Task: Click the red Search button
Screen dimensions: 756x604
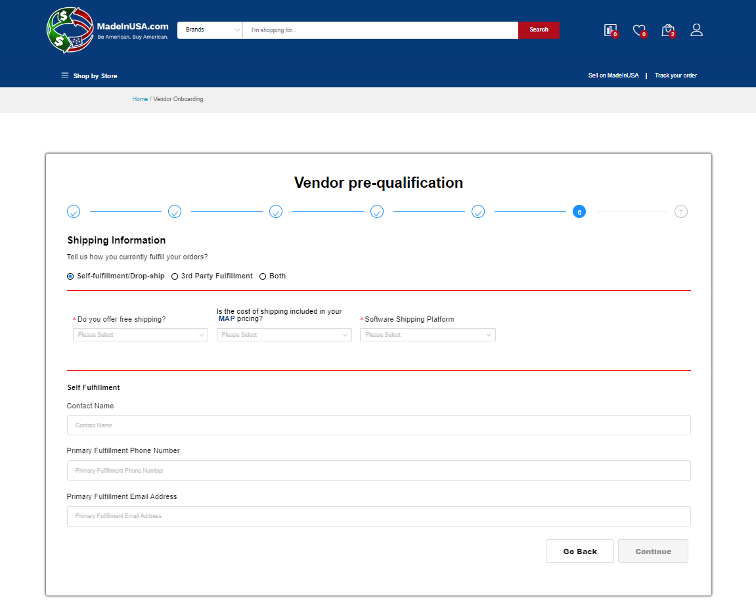Action: [x=539, y=30]
